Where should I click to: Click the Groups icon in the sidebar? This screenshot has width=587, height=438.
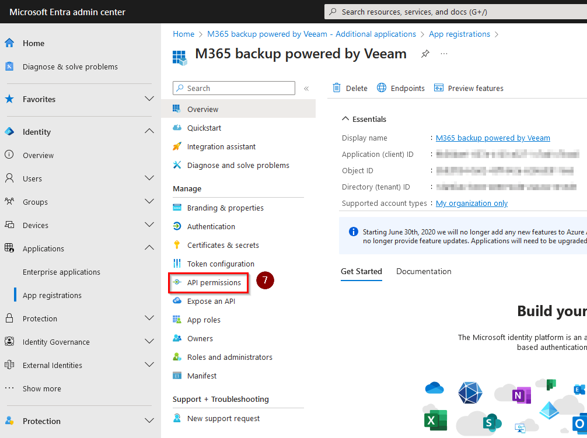click(x=9, y=202)
